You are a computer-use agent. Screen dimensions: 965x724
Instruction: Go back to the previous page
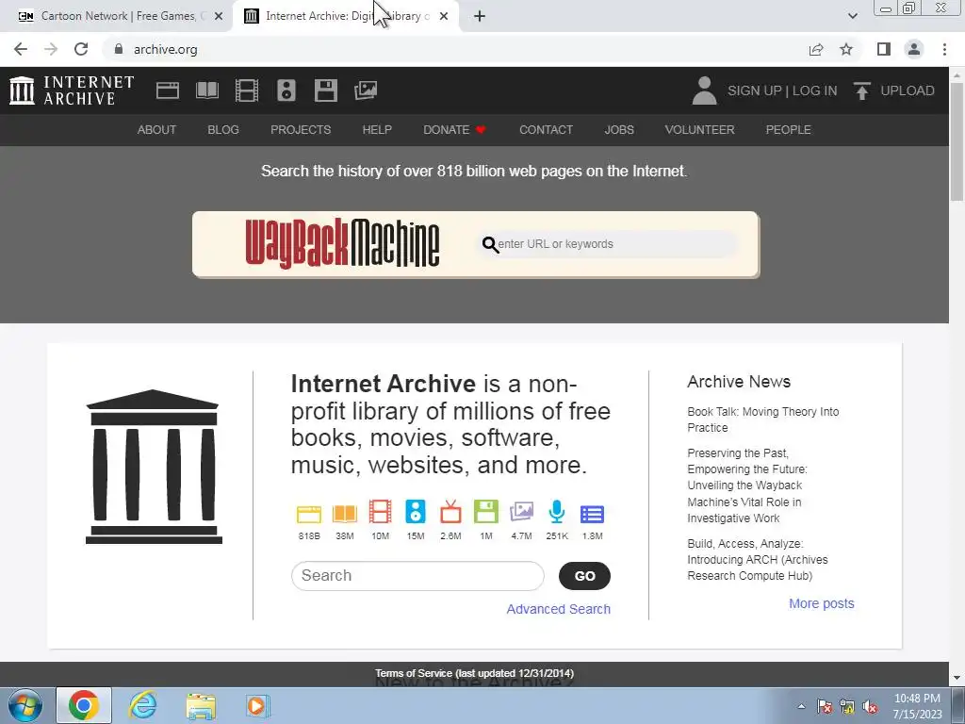pos(21,49)
